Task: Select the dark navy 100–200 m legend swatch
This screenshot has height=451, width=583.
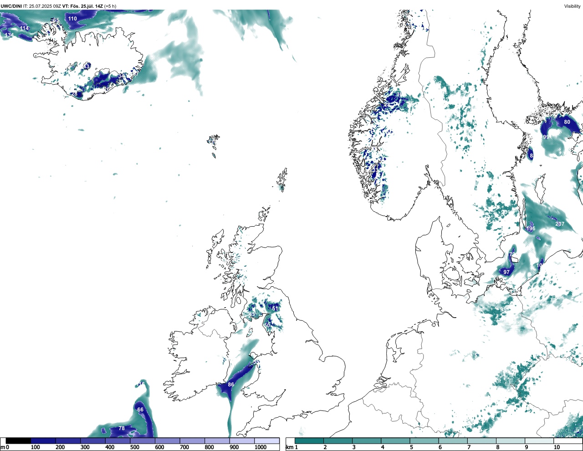Action: tap(43, 441)
